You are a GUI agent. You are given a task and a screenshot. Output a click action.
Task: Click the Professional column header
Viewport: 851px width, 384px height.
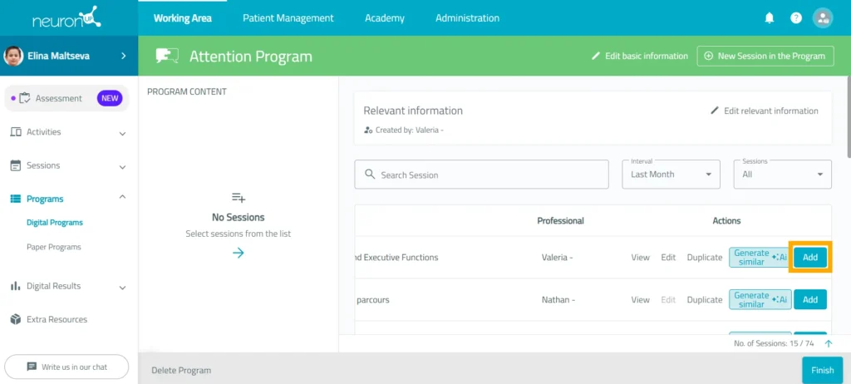click(x=561, y=221)
